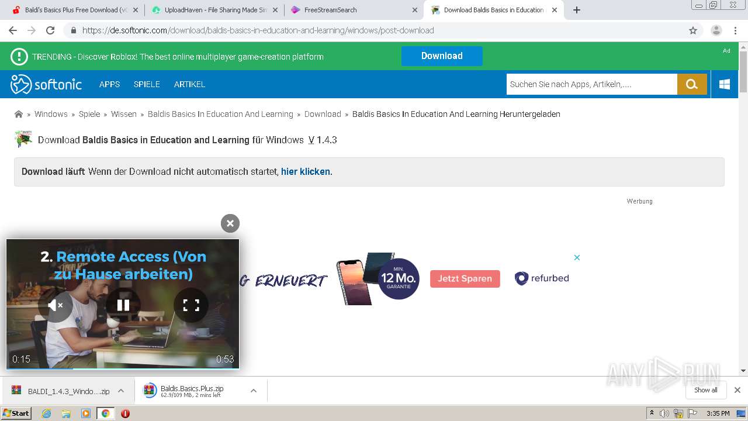The width and height of the screenshot is (748, 421).
Task: Open the ARTIKEL menu
Action: click(189, 84)
